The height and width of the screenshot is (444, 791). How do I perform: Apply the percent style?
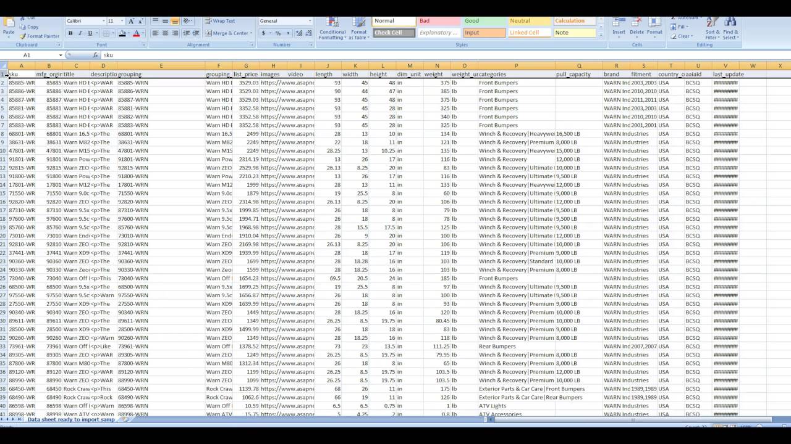(x=278, y=33)
